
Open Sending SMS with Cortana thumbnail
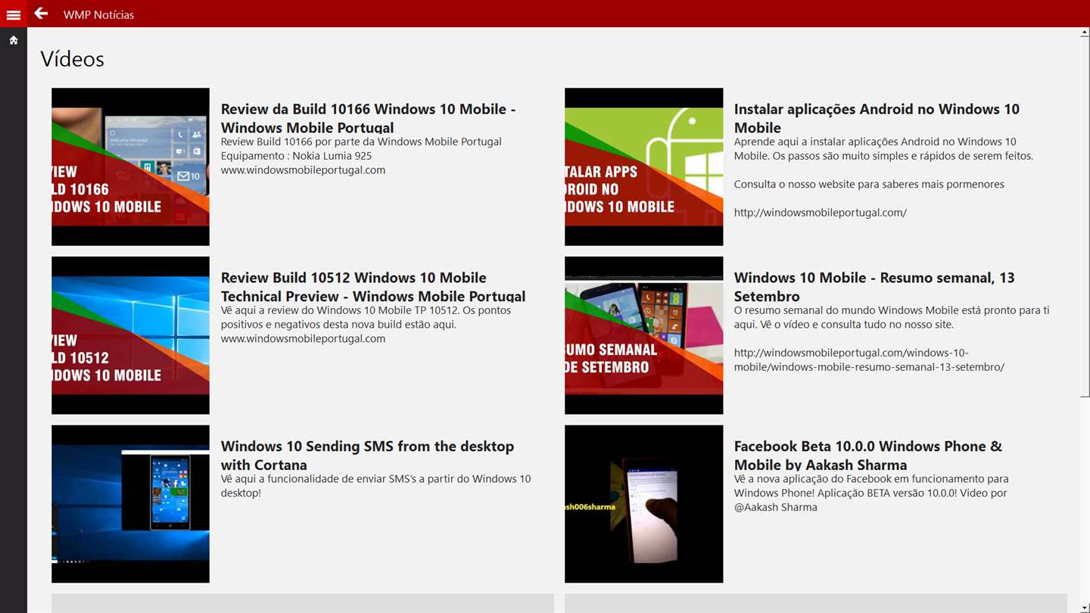point(130,504)
